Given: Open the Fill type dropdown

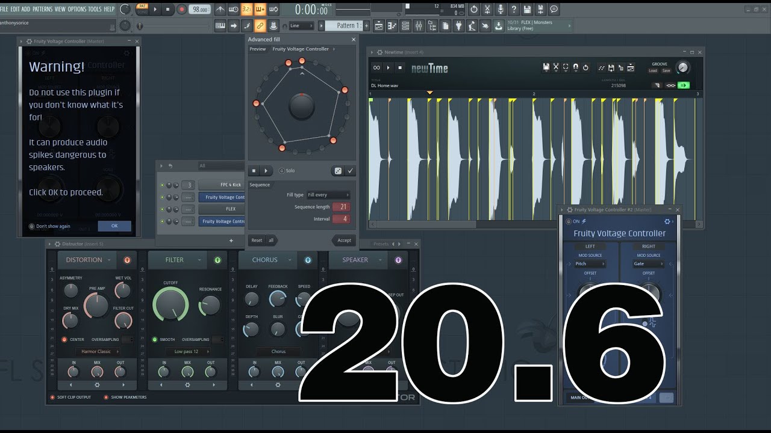Looking at the screenshot, I should tap(328, 195).
